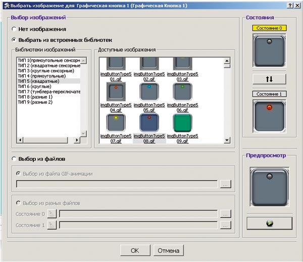Select library ТИП 9 (разные 2)
Viewport: 303px width, 262px height.
tap(48, 102)
